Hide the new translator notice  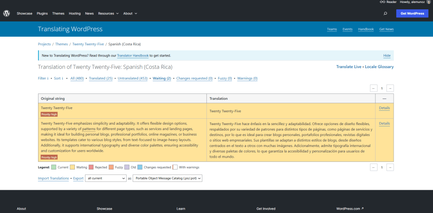(387, 55)
